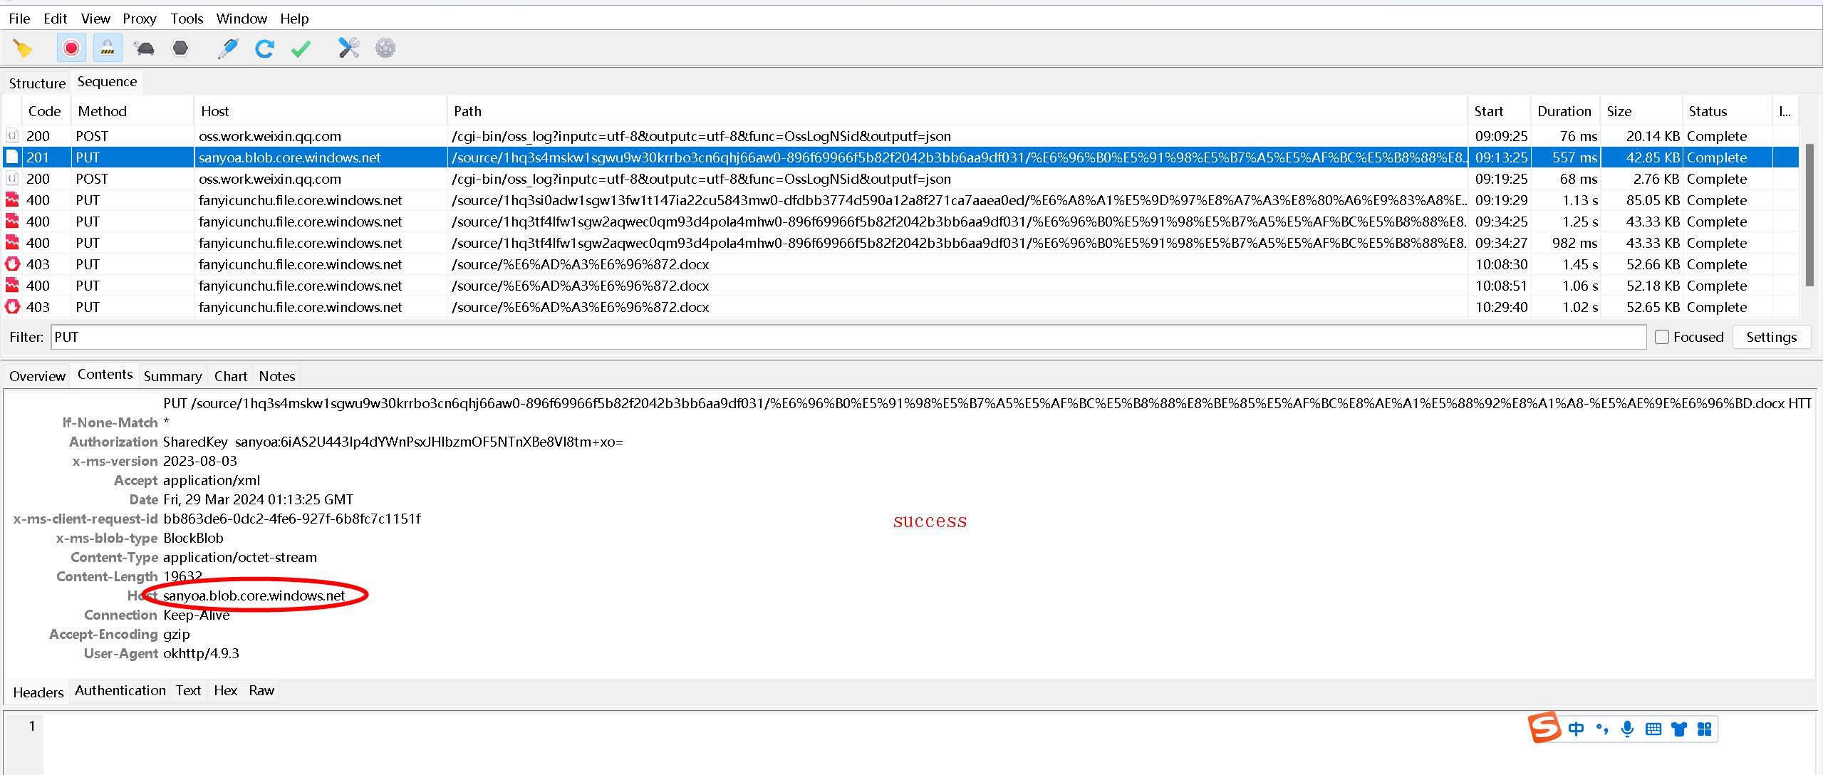Select the Headers sub-tab
The width and height of the screenshot is (1823, 775).
point(38,692)
